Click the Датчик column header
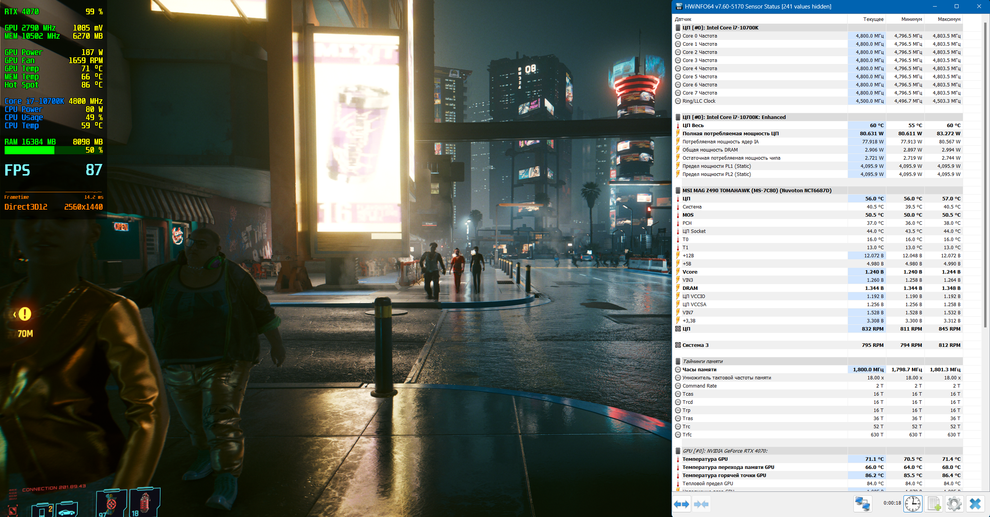 tap(759, 19)
